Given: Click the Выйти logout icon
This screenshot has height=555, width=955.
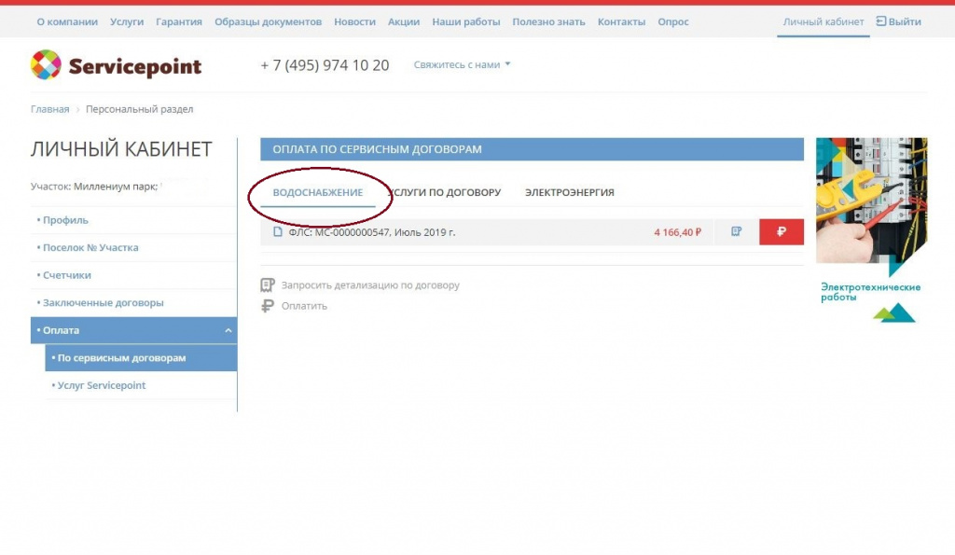Looking at the screenshot, I should 881,21.
